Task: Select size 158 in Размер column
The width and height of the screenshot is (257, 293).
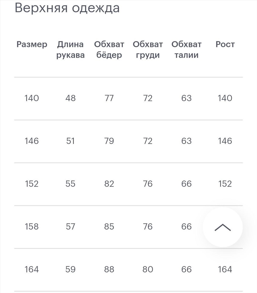Action: (32, 226)
